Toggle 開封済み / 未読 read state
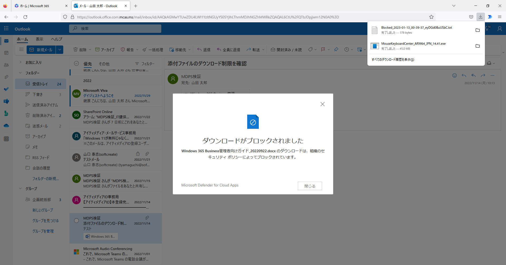The height and width of the screenshot is (265, 506). 286,50
